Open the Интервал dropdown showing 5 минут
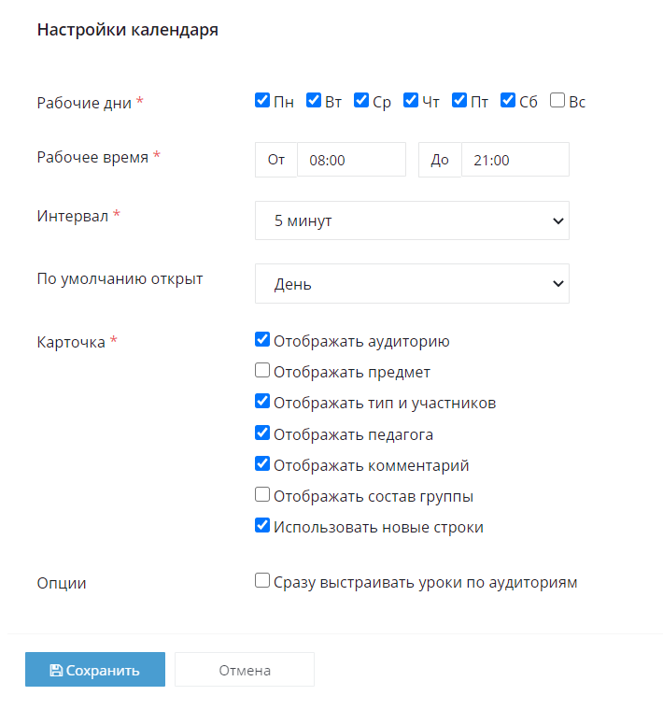This screenshot has width=663, height=724. pos(412,220)
